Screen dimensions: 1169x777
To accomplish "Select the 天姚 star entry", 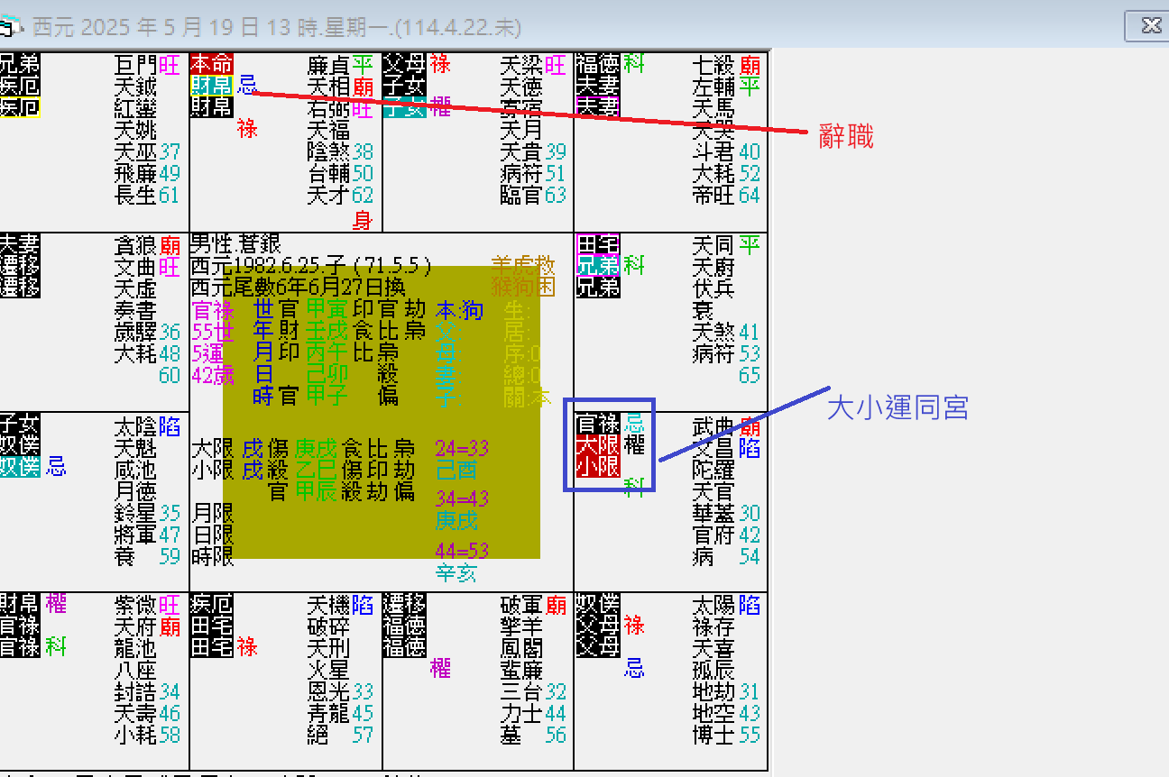I will click(135, 131).
